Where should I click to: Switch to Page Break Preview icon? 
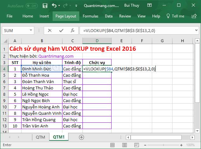(137, 145)
